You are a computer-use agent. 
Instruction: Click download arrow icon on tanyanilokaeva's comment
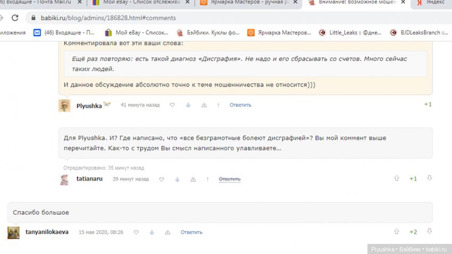[152, 232]
